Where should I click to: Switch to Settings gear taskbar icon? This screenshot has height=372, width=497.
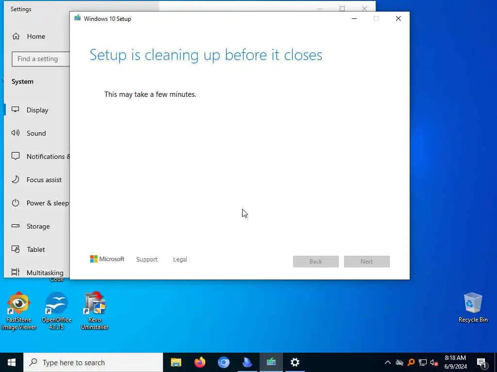pyautogui.click(x=295, y=362)
